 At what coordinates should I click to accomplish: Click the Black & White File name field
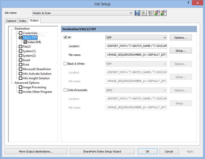tap(136, 81)
